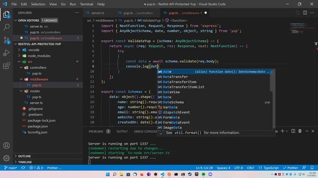Open Windows taskbar search
The image size is (318, 178).
click(115, 174)
